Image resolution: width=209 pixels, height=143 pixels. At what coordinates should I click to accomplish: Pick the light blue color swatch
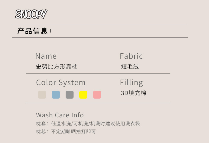56,95
